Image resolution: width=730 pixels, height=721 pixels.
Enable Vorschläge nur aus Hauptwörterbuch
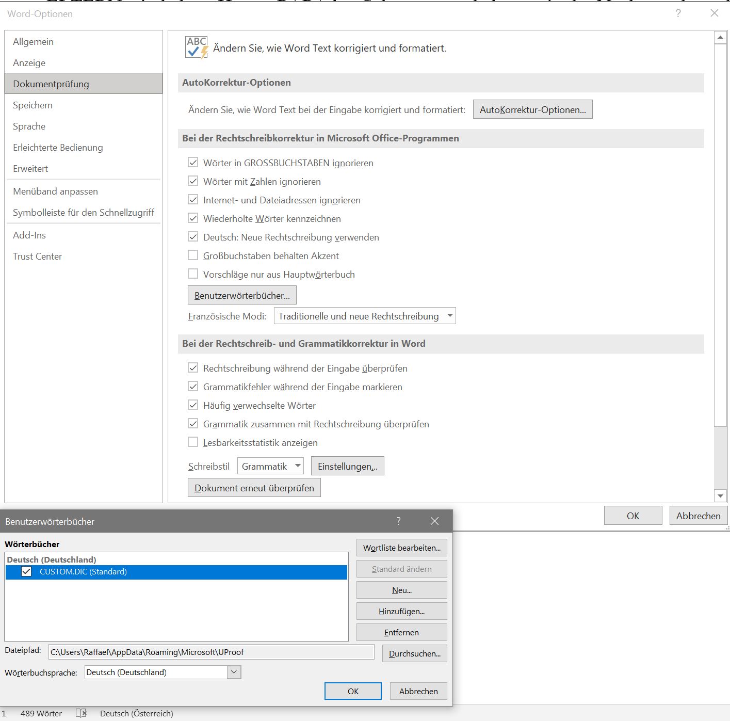click(193, 274)
